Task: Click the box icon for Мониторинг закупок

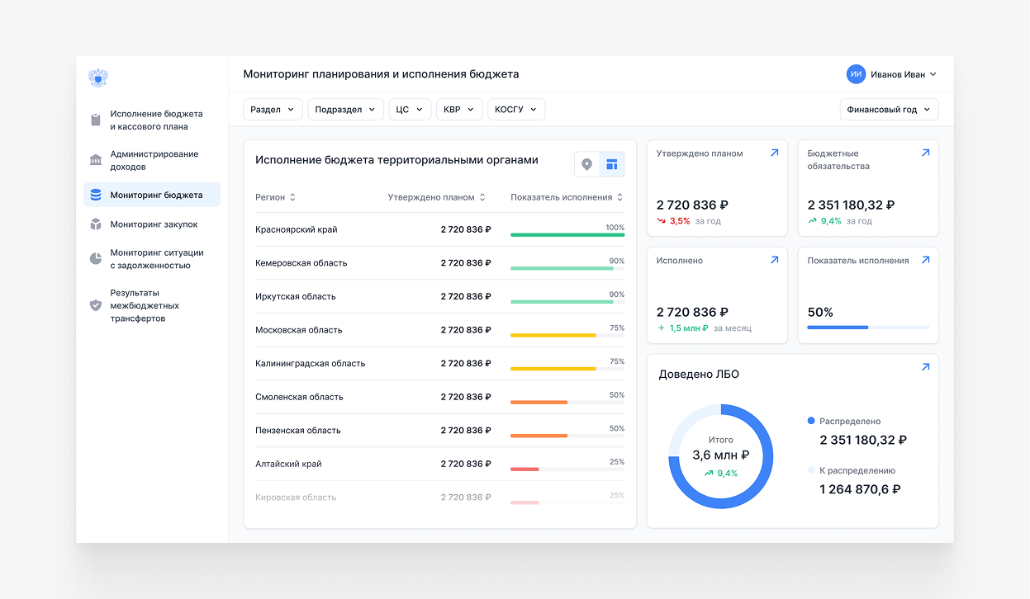Action: click(96, 224)
